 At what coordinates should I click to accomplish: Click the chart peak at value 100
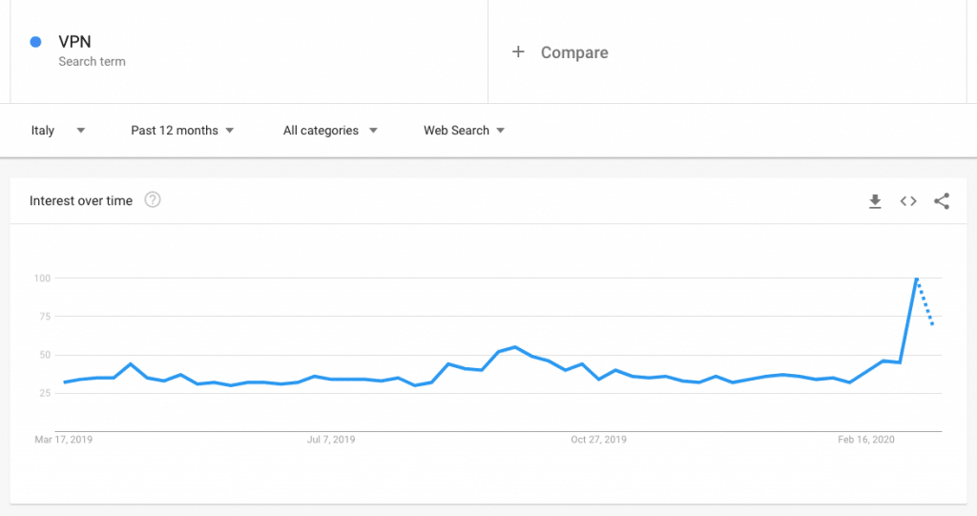(x=917, y=279)
